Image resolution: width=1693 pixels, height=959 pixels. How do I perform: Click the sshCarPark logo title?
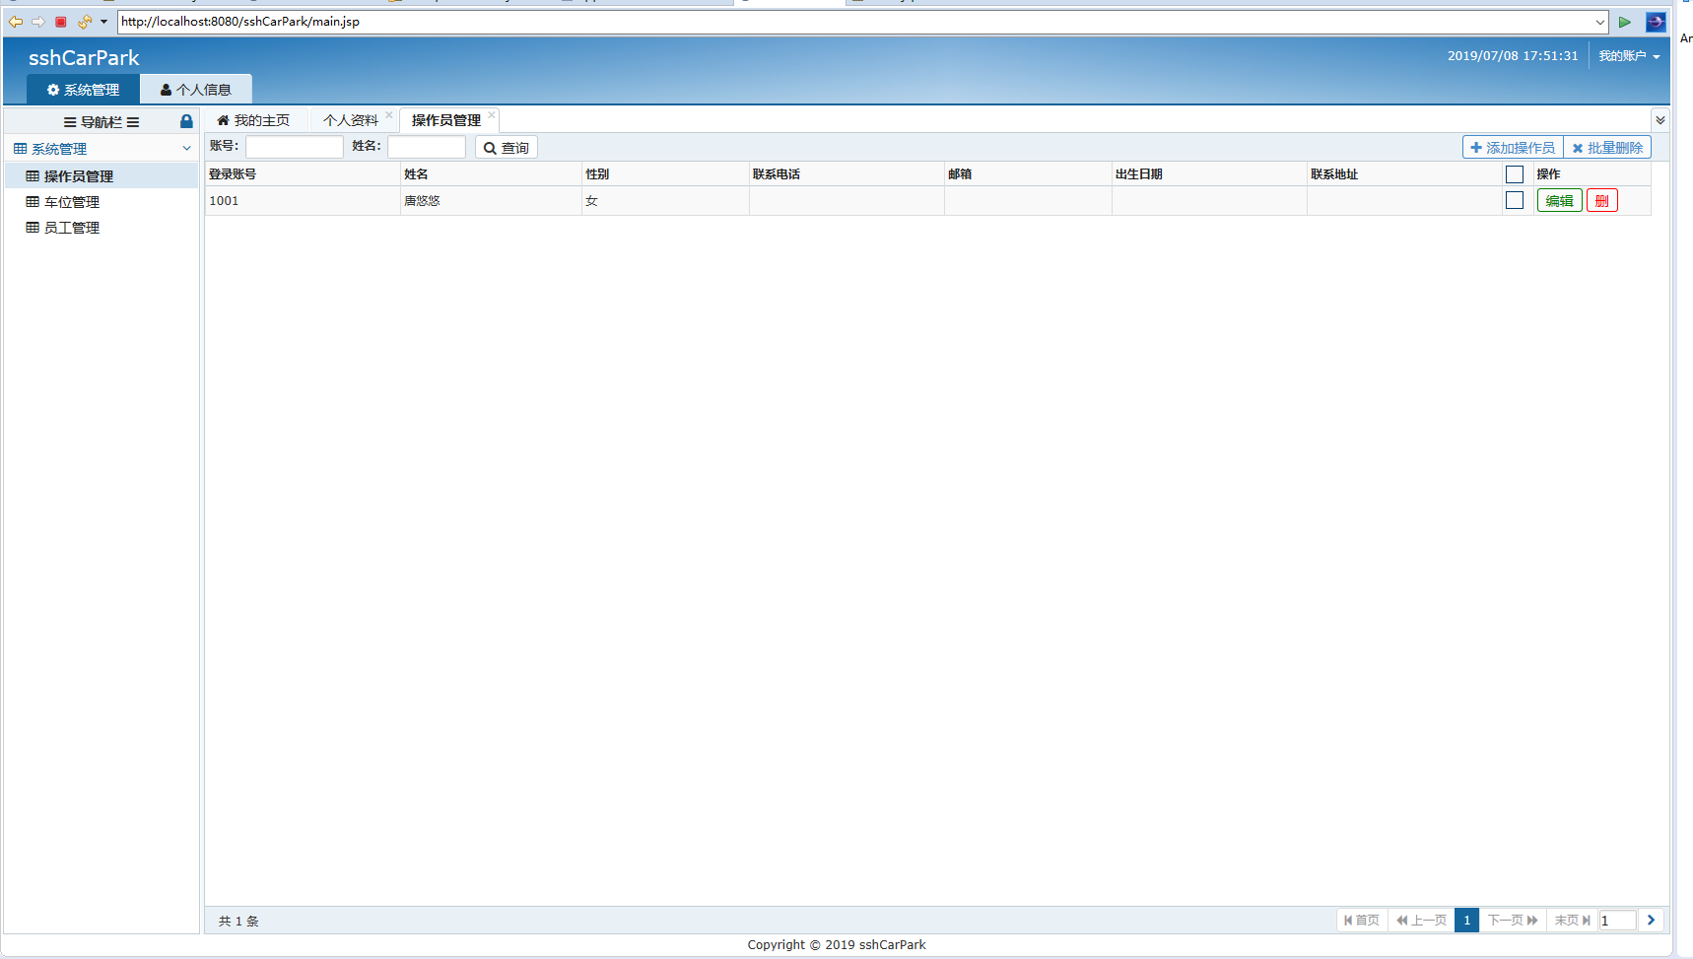point(84,58)
